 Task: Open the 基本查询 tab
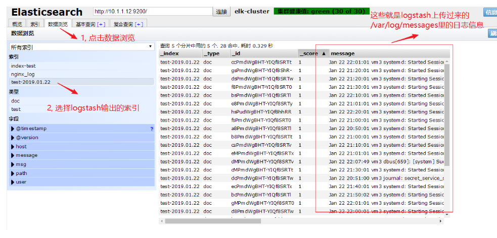(x=91, y=24)
